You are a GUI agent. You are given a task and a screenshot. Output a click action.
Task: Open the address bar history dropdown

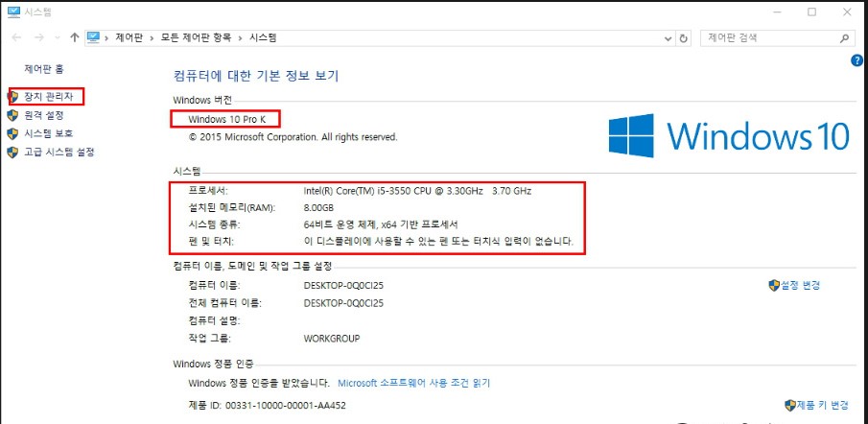669,38
